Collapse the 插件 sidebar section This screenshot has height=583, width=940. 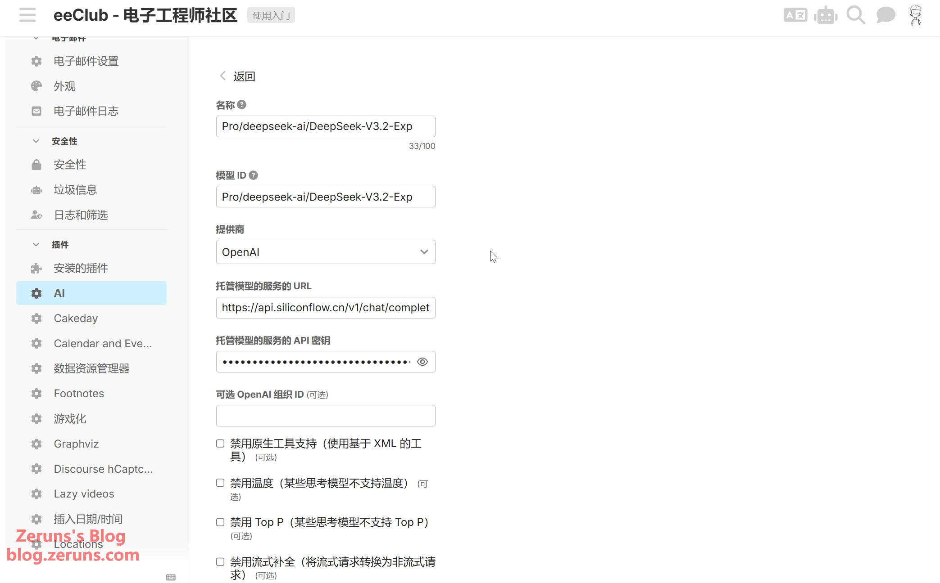click(x=36, y=245)
